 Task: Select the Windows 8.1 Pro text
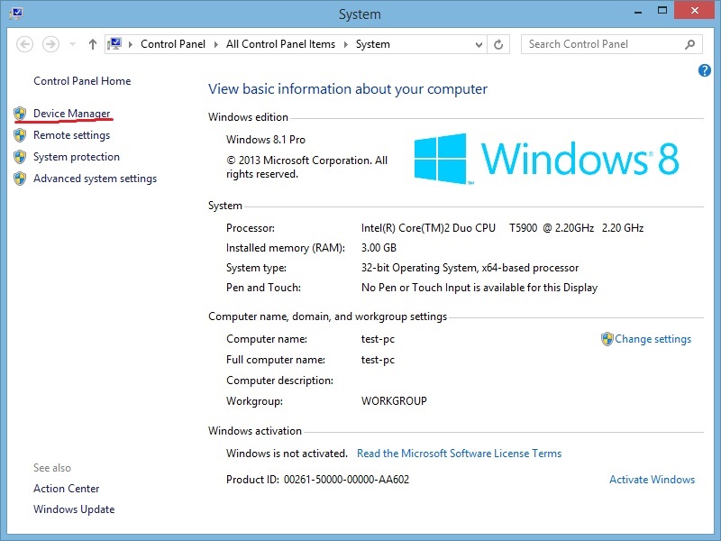266,140
